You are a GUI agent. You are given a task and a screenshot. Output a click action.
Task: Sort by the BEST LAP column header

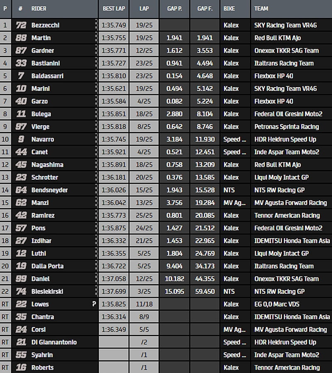tap(113, 8)
